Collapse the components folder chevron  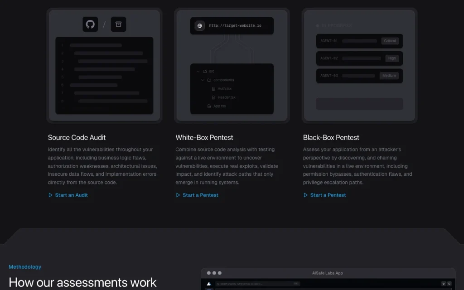click(x=203, y=80)
